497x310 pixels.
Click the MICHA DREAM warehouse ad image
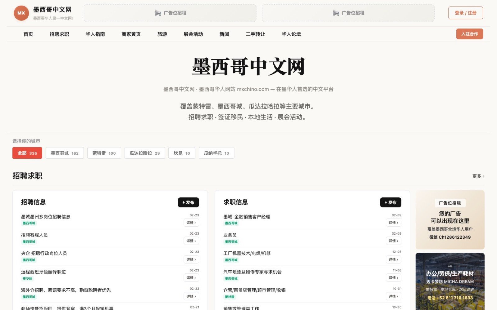point(449,281)
